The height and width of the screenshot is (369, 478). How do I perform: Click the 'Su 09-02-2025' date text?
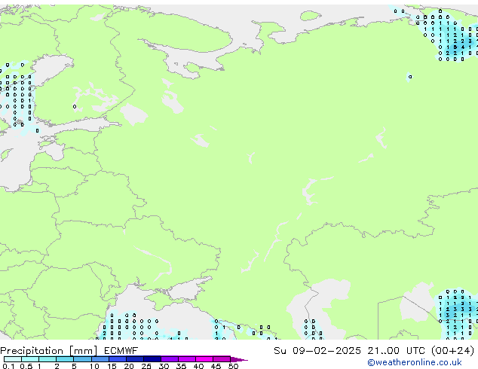(x=317, y=351)
